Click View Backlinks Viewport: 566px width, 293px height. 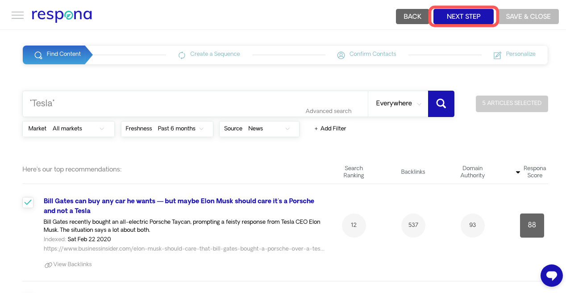click(68, 264)
